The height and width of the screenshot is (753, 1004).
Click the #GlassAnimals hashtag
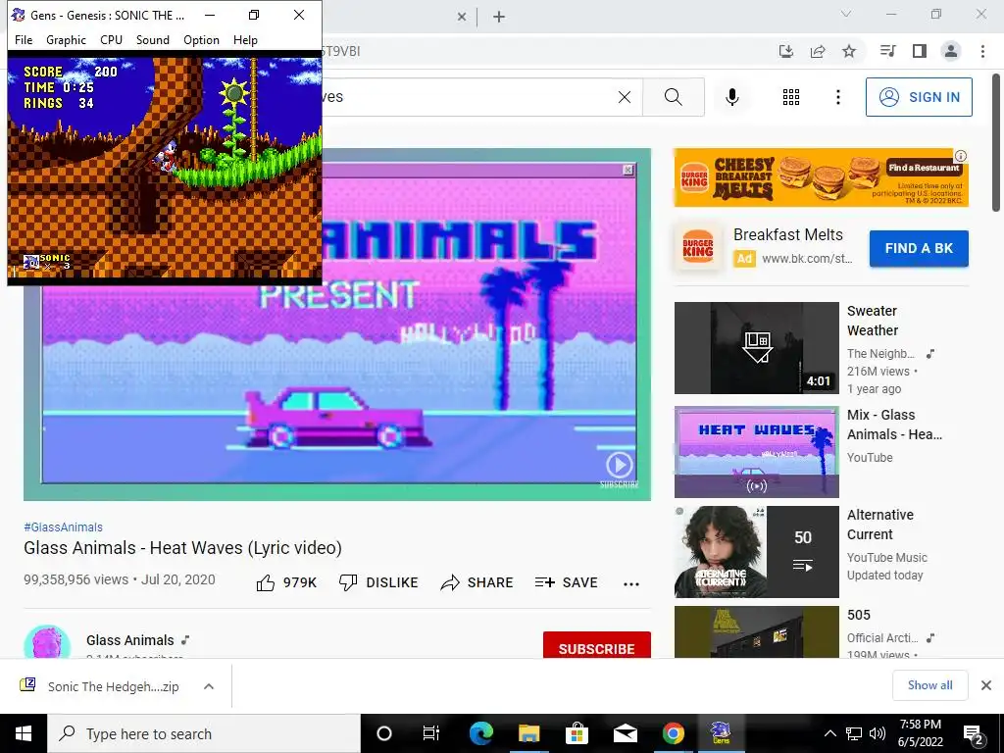point(63,527)
